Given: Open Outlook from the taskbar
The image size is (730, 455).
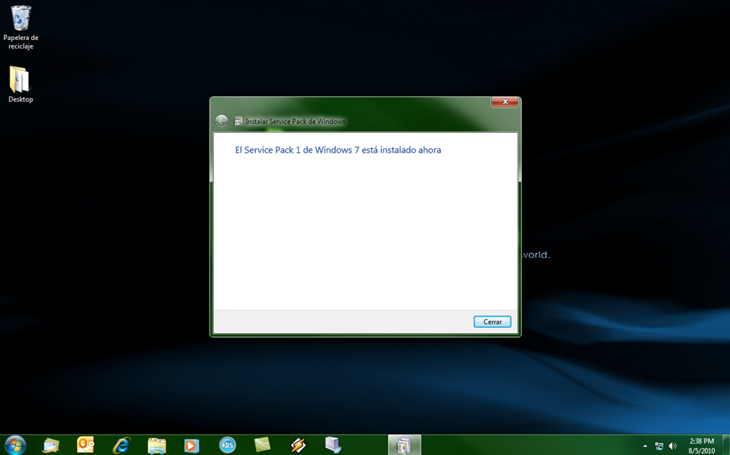Looking at the screenshot, I should click(x=86, y=445).
